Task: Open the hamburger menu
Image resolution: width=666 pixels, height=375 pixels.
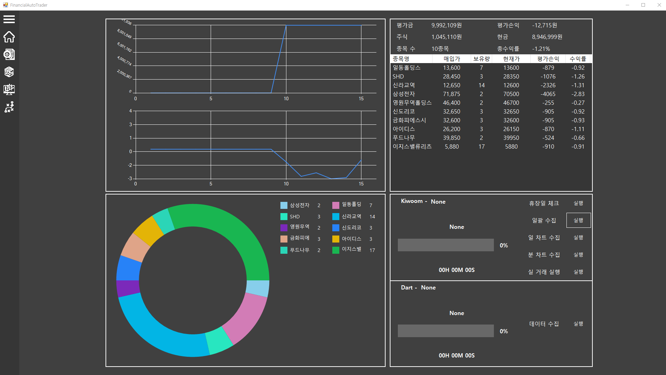Action: 9,19
